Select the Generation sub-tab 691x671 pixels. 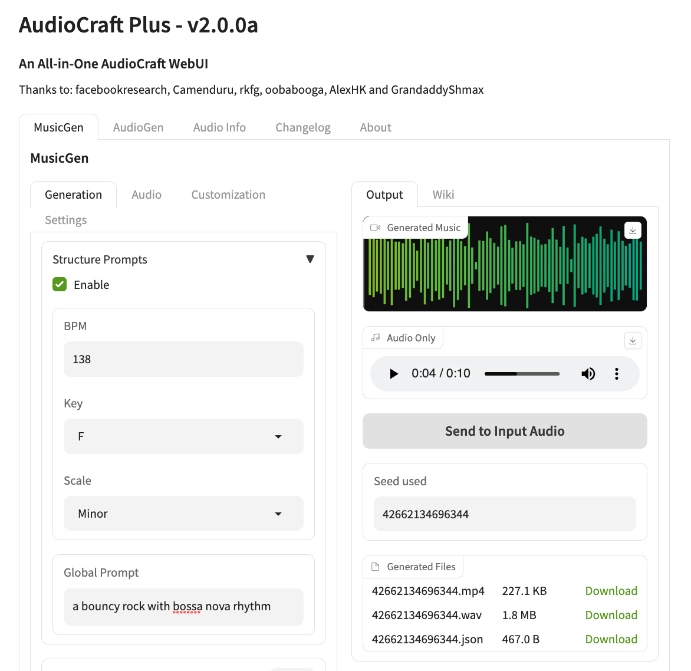(x=73, y=195)
